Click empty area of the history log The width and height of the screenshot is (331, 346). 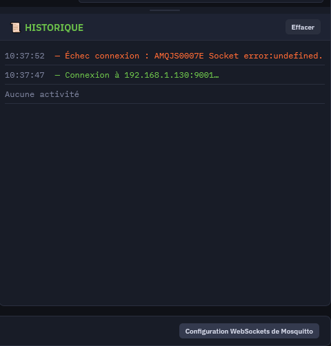coord(165,204)
